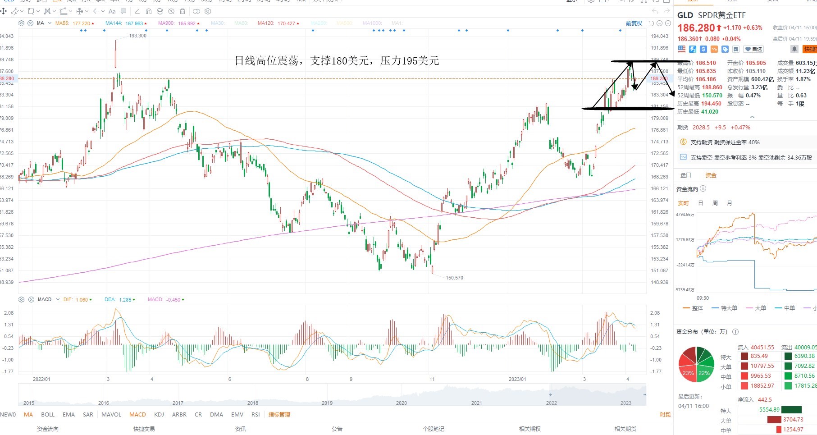Open 个股笔记 stock notes section

pos(433,429)
